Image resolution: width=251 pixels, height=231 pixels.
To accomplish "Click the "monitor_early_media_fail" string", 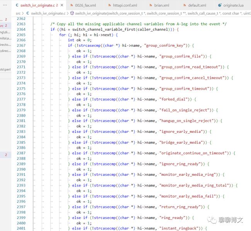I will [x=188, y=196].
